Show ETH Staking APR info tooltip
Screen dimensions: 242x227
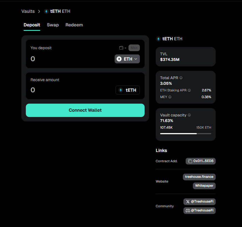189,90
